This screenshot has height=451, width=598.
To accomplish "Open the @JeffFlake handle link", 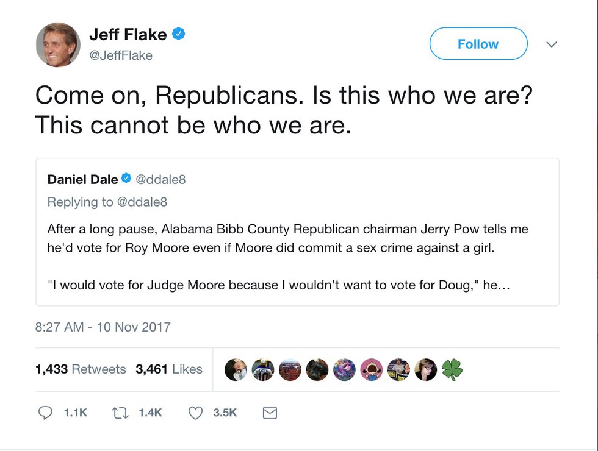I will click(121, 55).
